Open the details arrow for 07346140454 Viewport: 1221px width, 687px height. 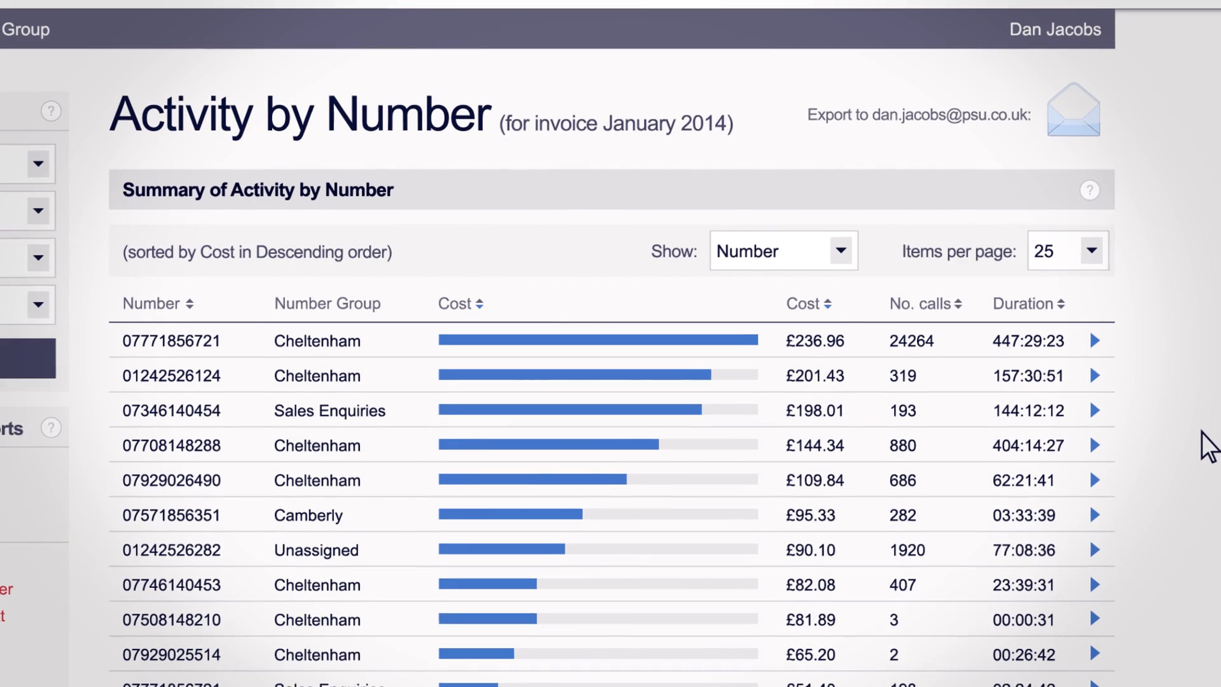pyautogui.click(x=1095, y=410)
